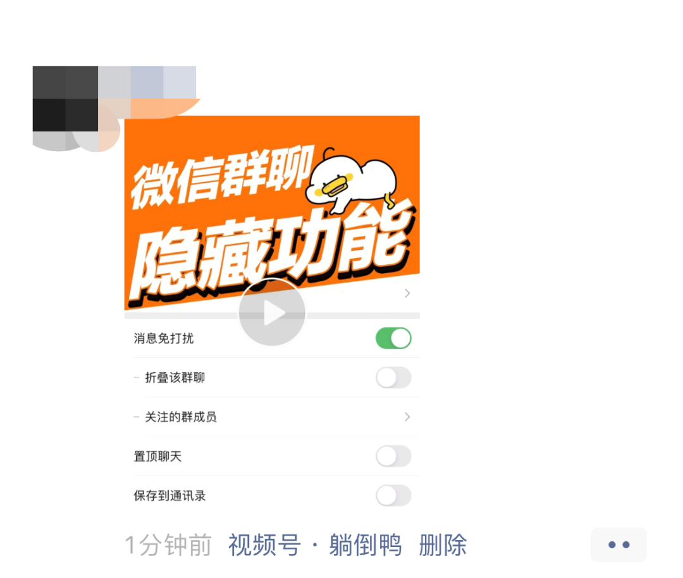683x578 pixels.
Task: Open the 关注的群成员 row chevron
Action: [x=407, y=417]
